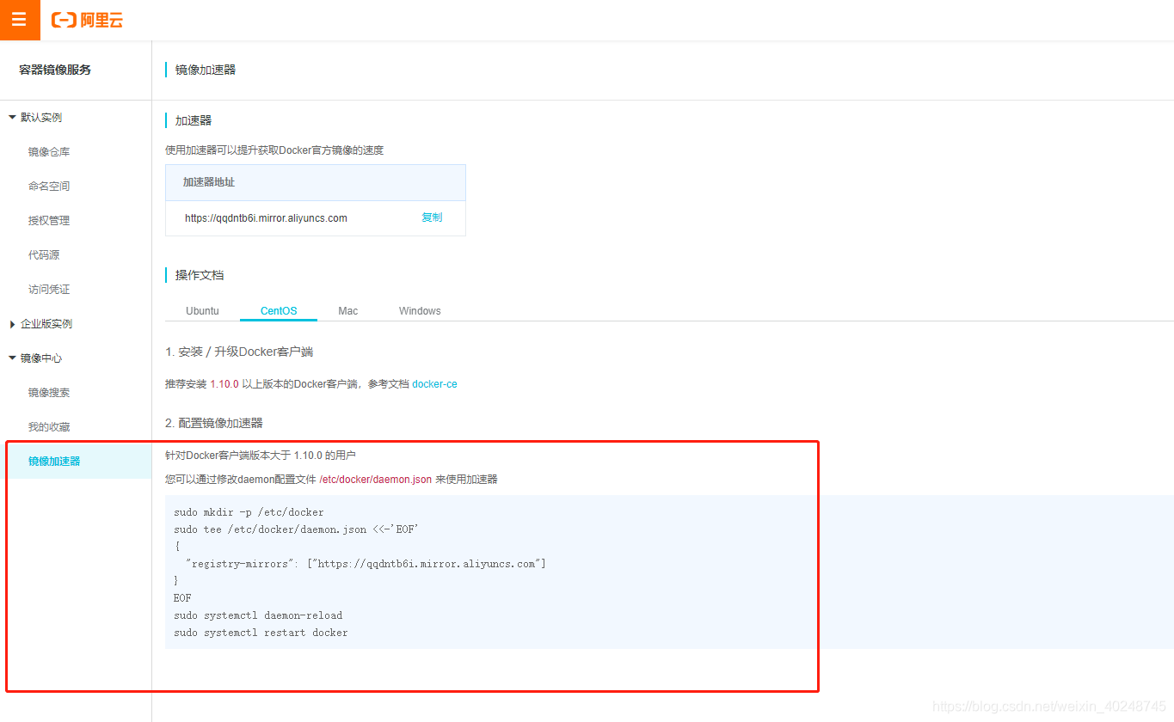The image size is (1174, 722).
Task: Switch to the Ubuntu tab
Action: [202, 311]
